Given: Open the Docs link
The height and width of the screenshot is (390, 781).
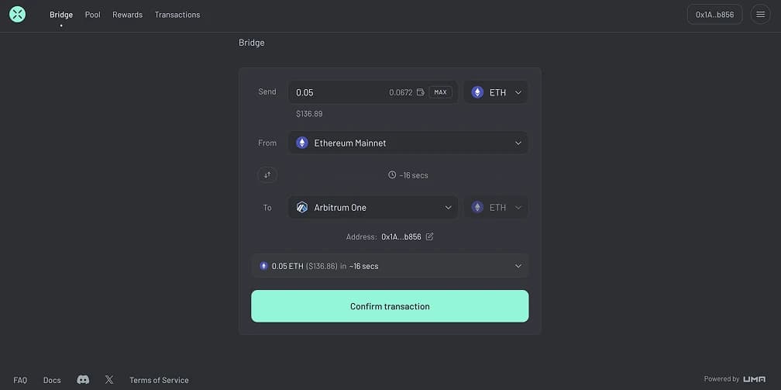Looking at the screenshot, I should pos(52,380).
